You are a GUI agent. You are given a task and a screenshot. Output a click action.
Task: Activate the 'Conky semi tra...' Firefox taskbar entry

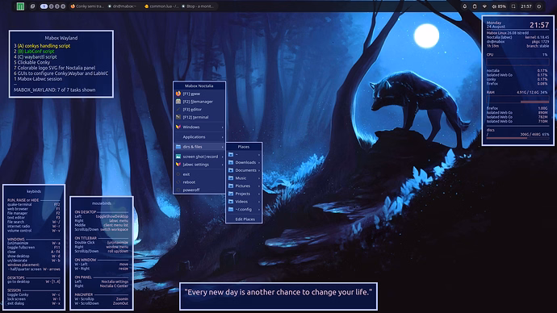pos(87,6)
